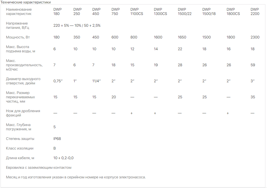Click the DWP 2200 column header
This screenshot has height=188, width=267.
tap(255, 11)
